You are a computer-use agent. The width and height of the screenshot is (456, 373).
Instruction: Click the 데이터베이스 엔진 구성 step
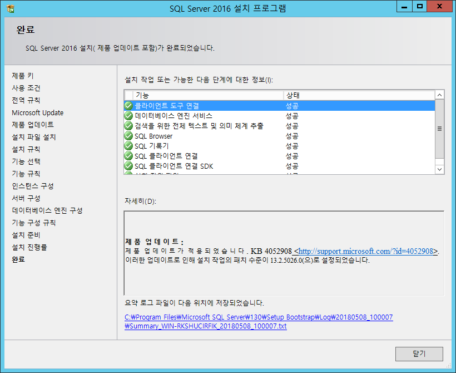pos(47,210)
